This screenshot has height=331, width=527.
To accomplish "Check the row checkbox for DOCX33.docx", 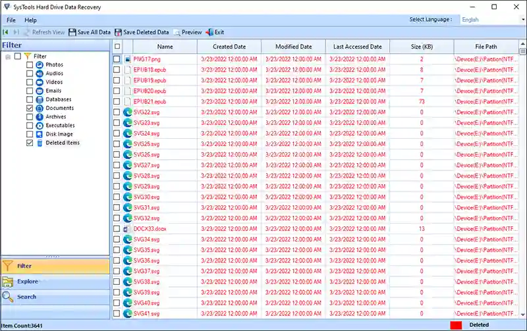I will pos(117,229).
